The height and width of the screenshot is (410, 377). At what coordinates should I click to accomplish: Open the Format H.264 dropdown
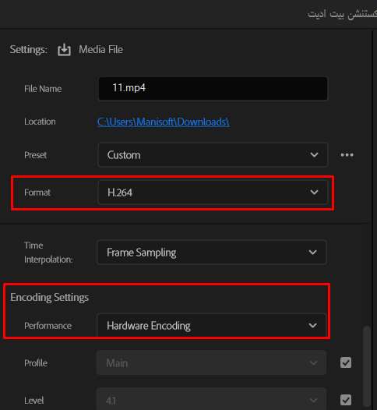[213, 193]
